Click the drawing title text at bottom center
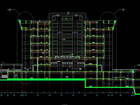The height and width of the screenshot is (105, 140). (x=65, y=105)
